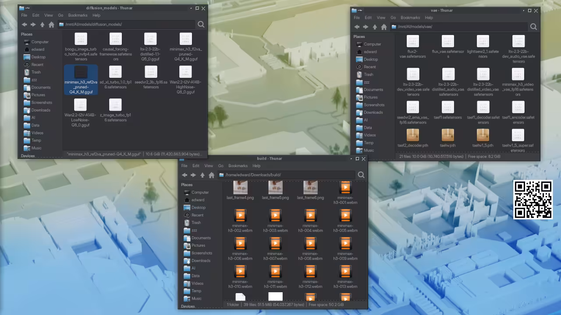This screenshot has height=315, width=561.
Task: Open search in build window
Action: pyautogui.click(x=361, y=175)
